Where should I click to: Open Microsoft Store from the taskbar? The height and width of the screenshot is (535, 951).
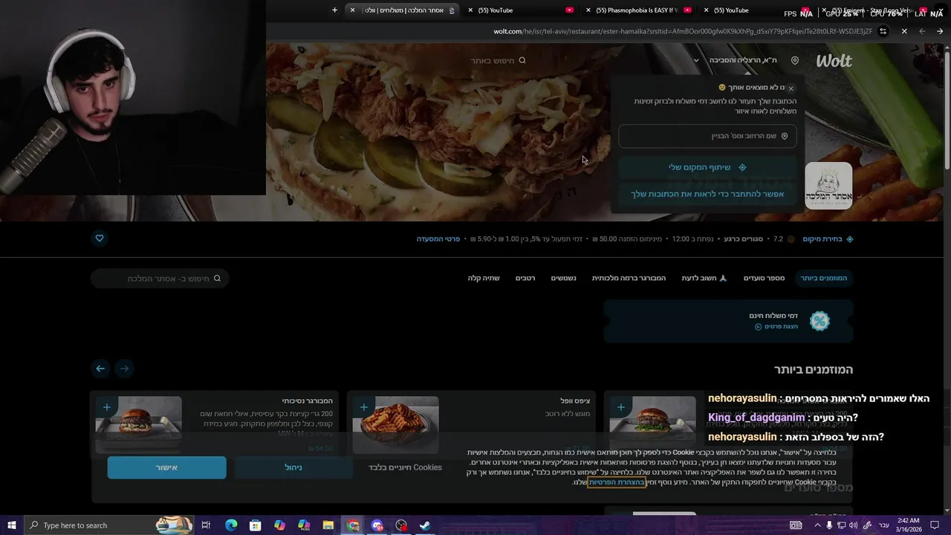pyautogui.click(x=256, y=525)
